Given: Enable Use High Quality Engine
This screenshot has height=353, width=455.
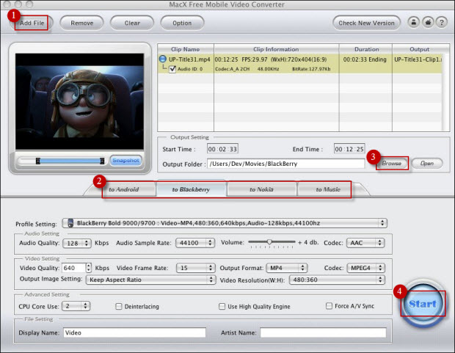Looking at the screenshot, I should click(222, 306).
